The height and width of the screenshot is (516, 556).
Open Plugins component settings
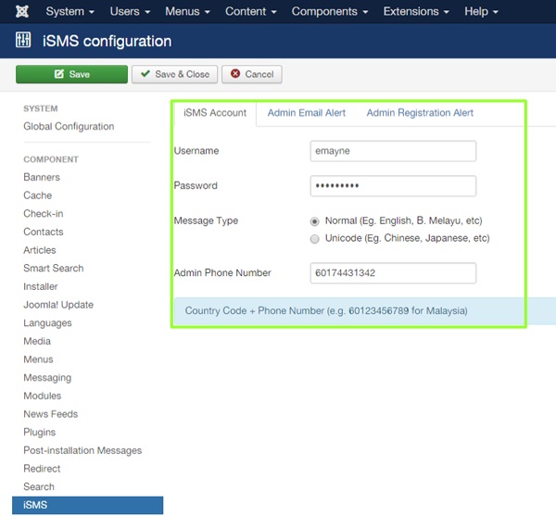(39, 432)
